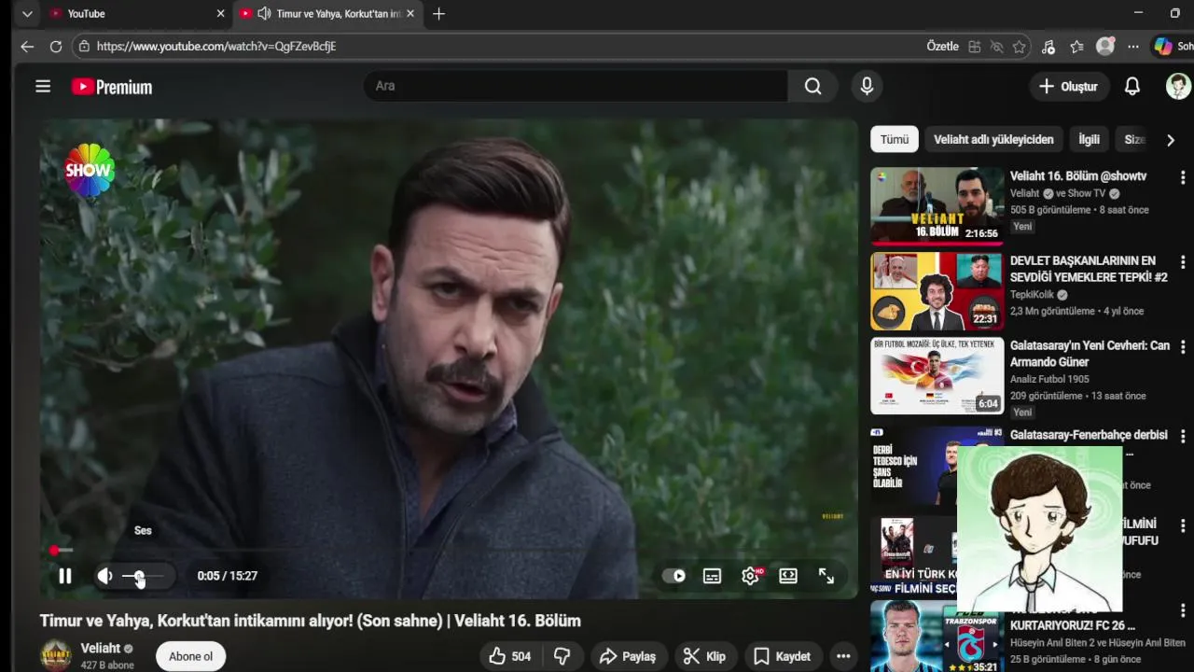Open the YouTube guide hamburger menu
The image size is (1194, 672).
point(43,87)
